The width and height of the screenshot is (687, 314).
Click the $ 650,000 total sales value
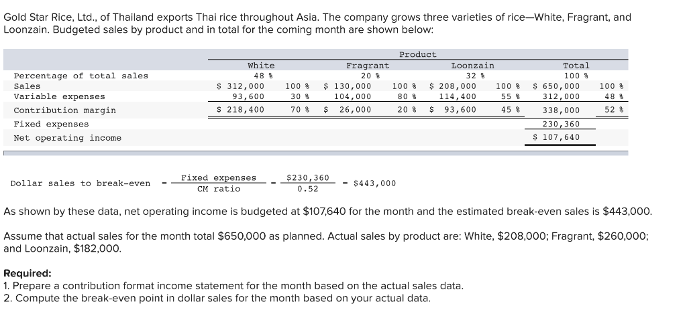556,86
